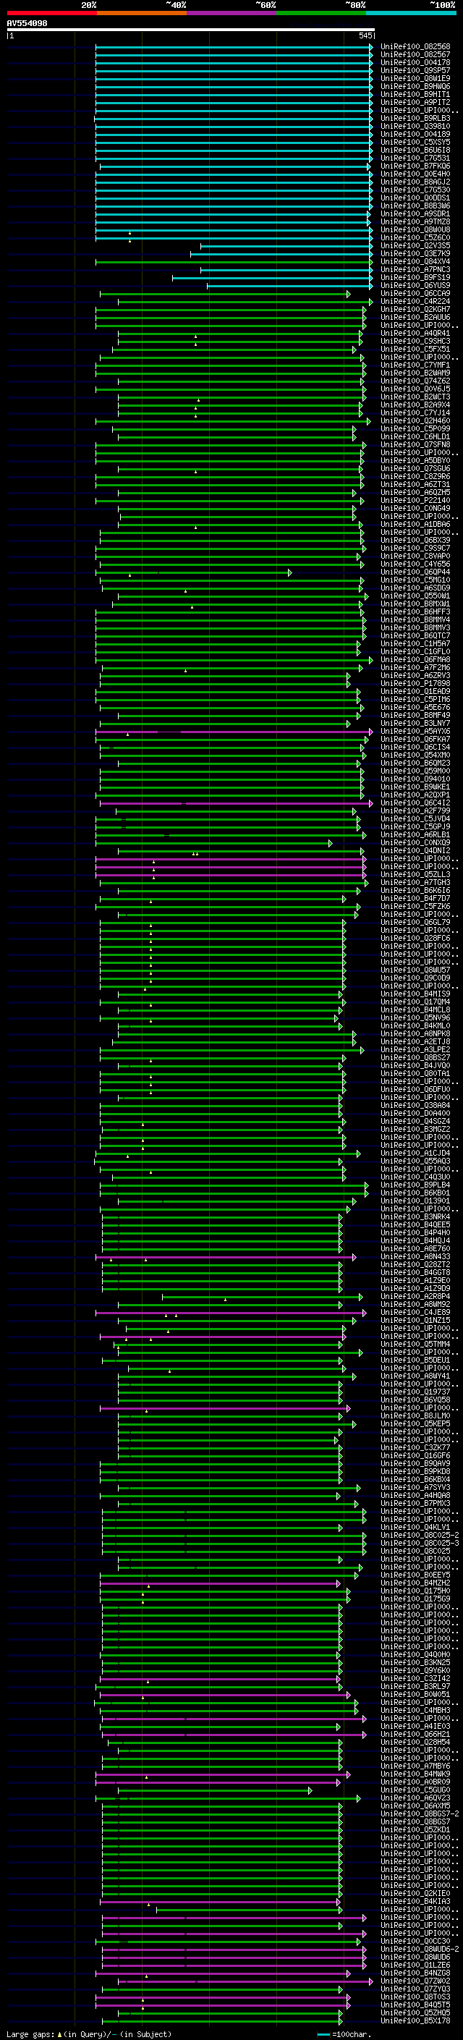Select the UniRef100_C0NXQ9 label
The height and width of the screenshot is (2040, 463).
point(415,843)
